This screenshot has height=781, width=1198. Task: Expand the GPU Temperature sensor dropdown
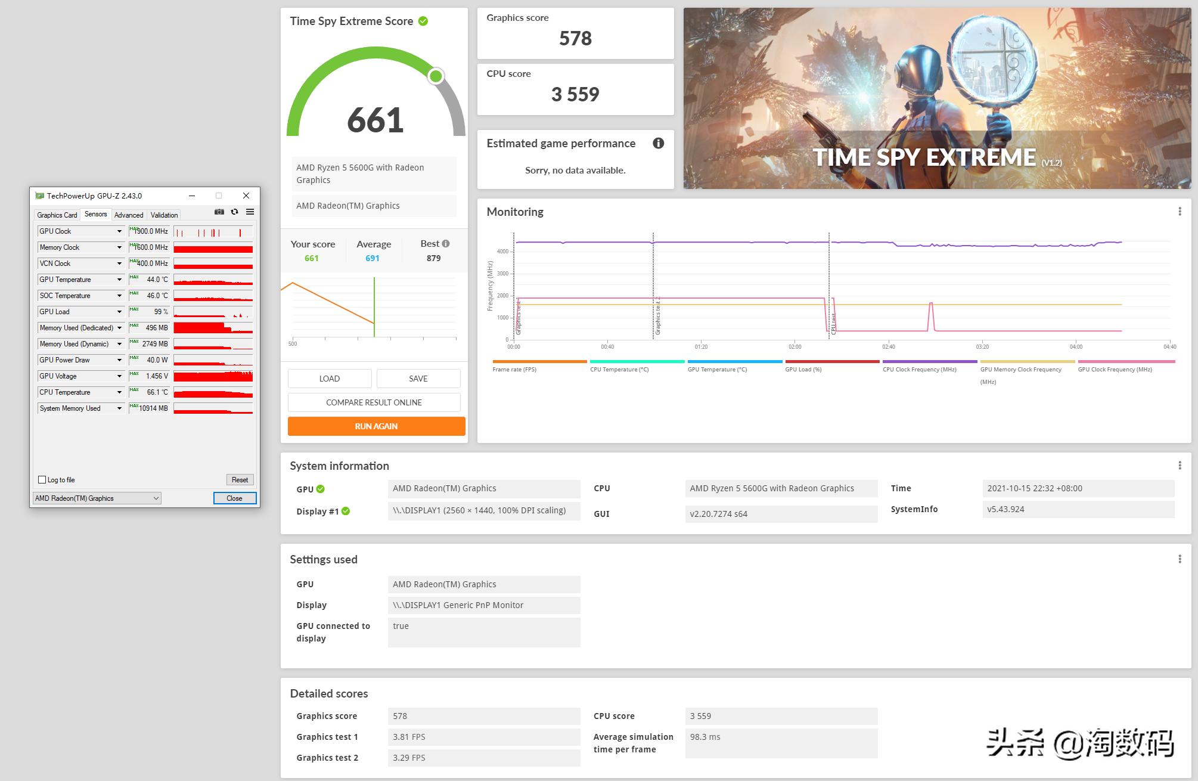coord(119,280)
